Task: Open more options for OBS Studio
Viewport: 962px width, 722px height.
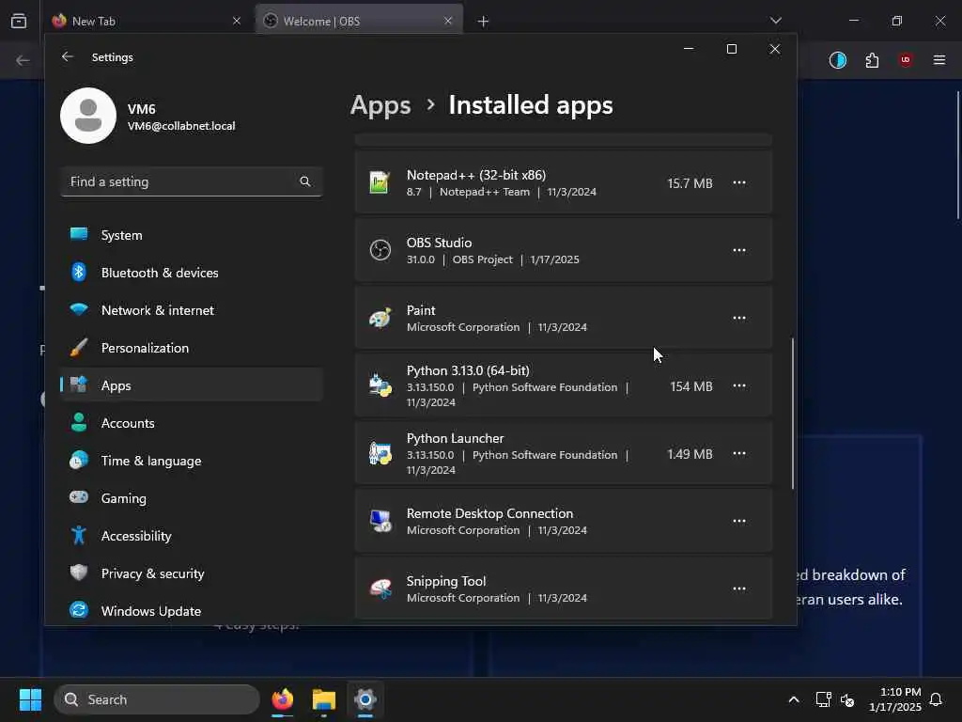Action: (739, 250)
